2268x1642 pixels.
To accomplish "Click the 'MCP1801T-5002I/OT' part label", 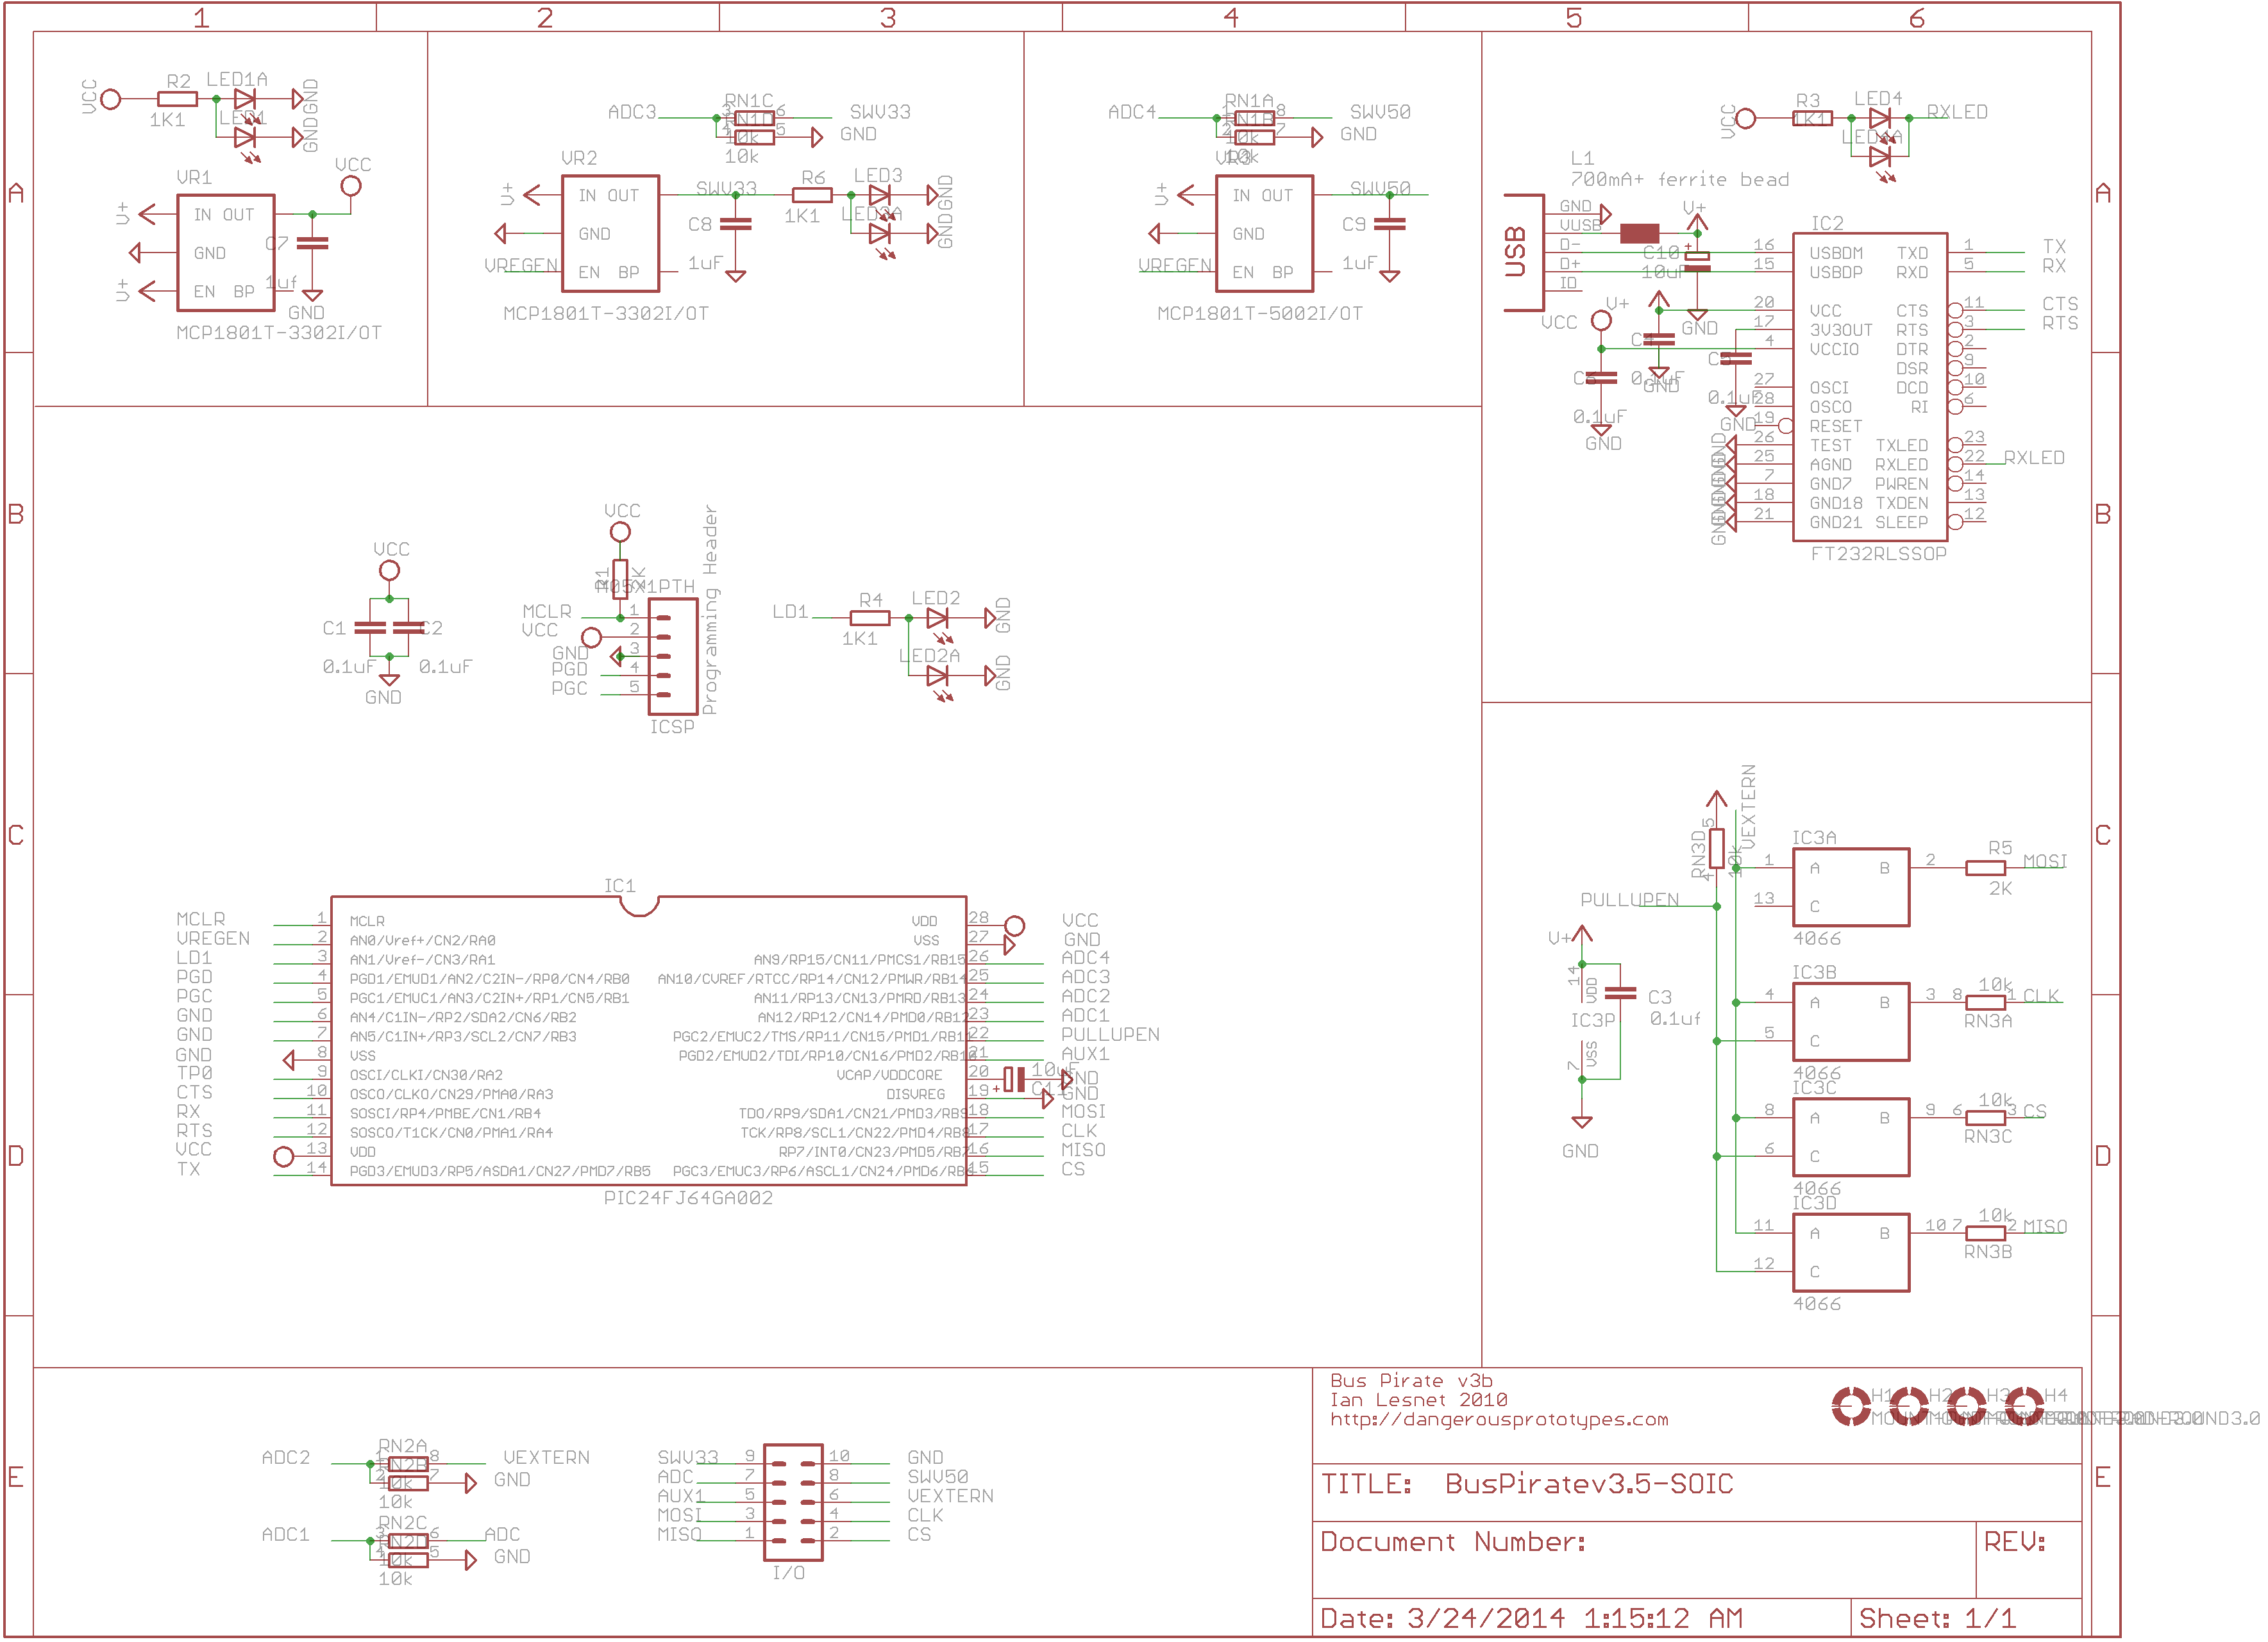I will click(1260, 314).
